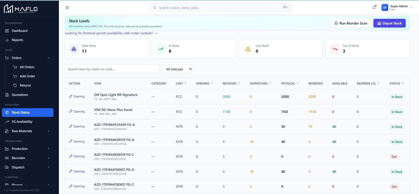
Task: Click the Low Stock warning triangle icon
Action: [x=248, y=49]
